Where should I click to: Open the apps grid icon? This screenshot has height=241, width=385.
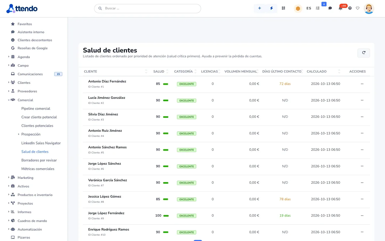tap(283, 8)
